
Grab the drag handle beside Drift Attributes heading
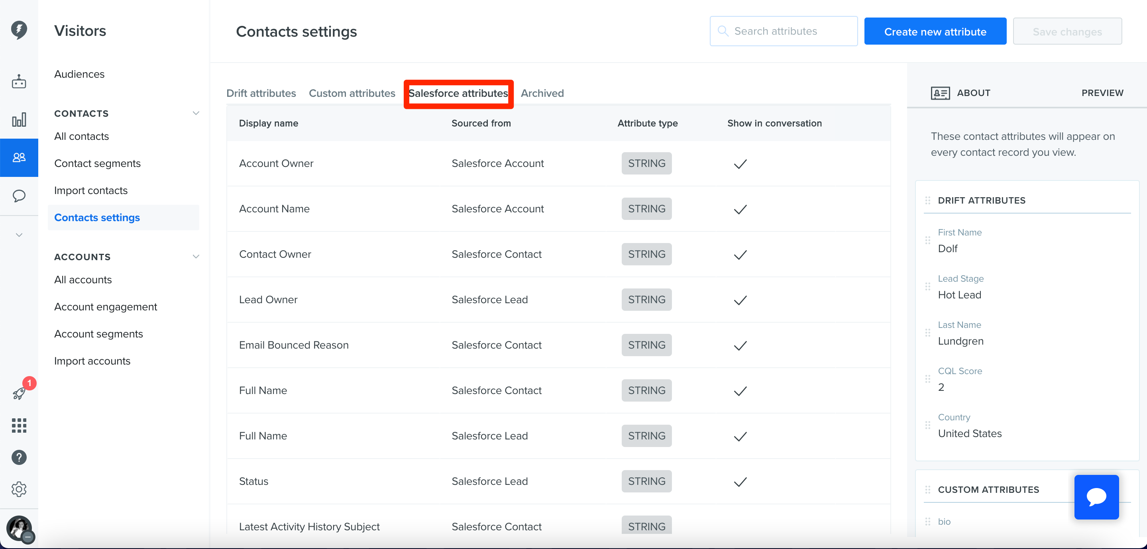pos(927,200)
